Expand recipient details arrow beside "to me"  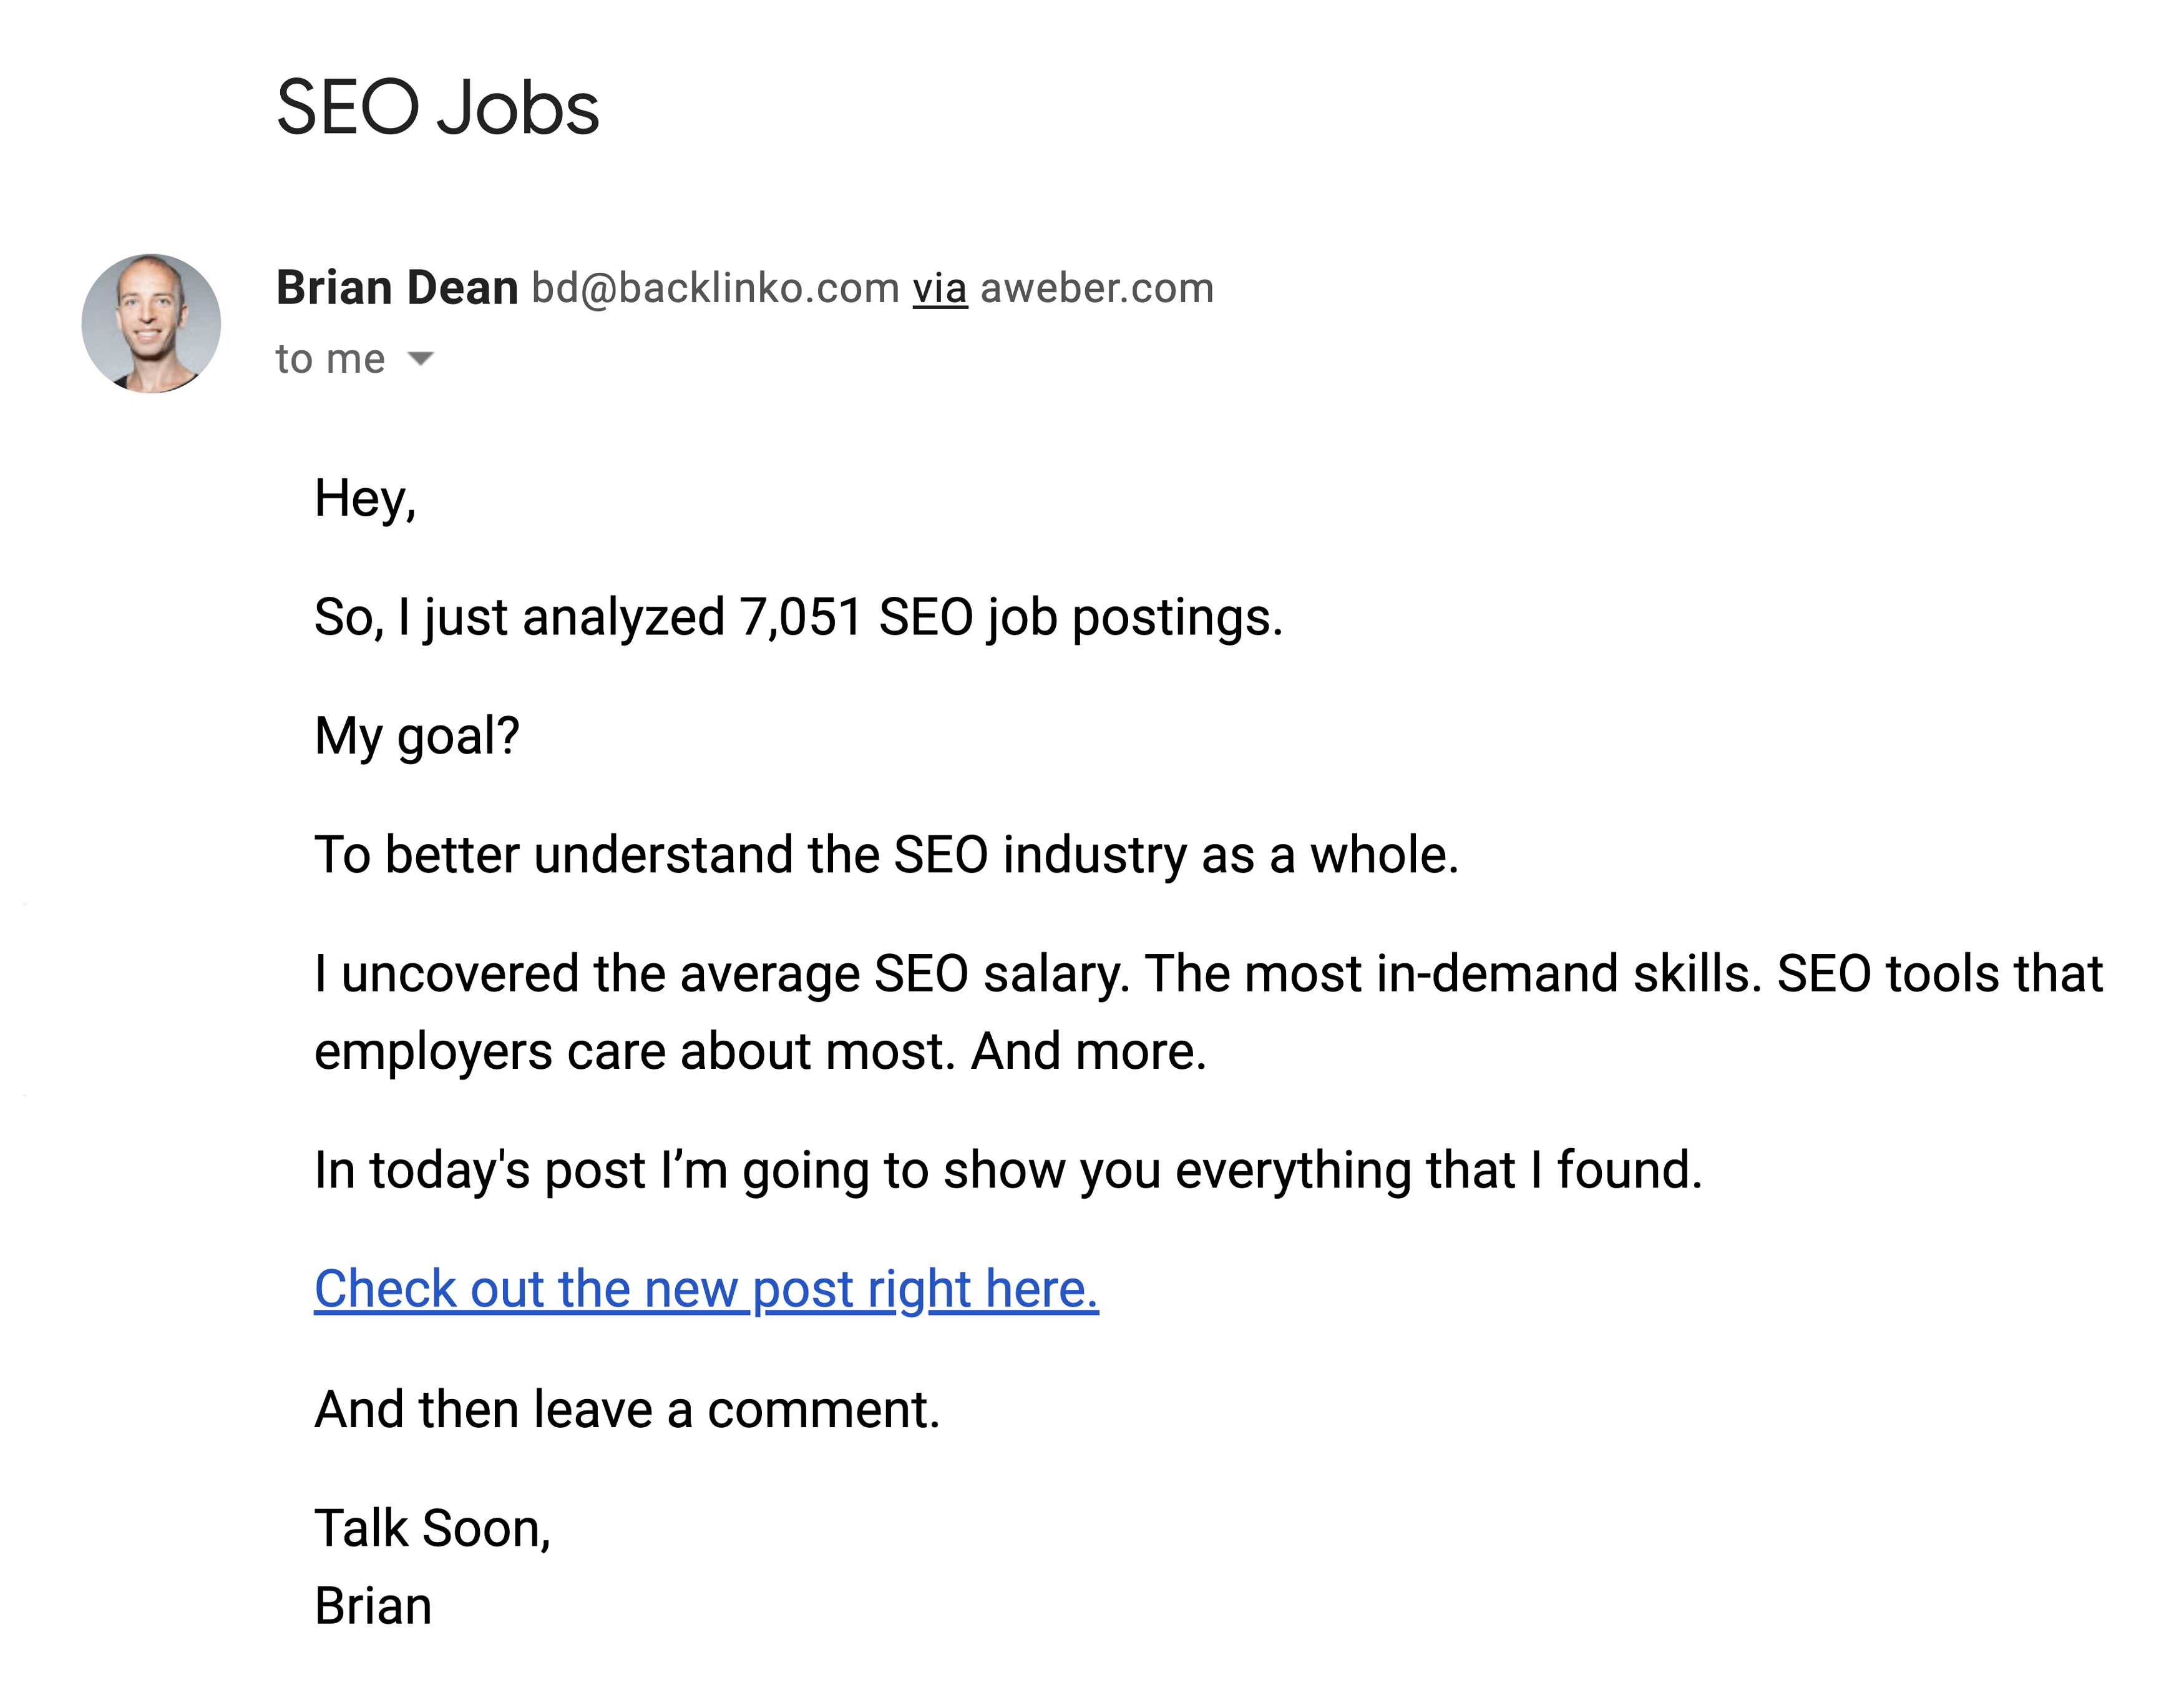pyautogui.click(x=421, y=359)
